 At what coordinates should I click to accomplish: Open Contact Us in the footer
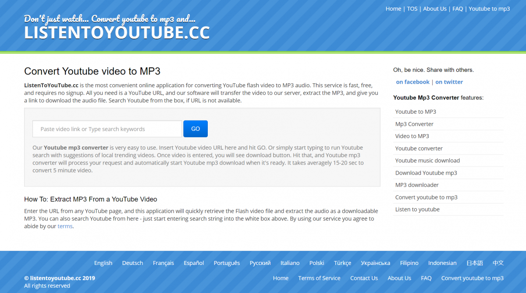364,278
